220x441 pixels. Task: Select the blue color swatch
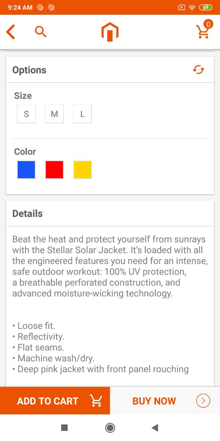coord(26,170)
